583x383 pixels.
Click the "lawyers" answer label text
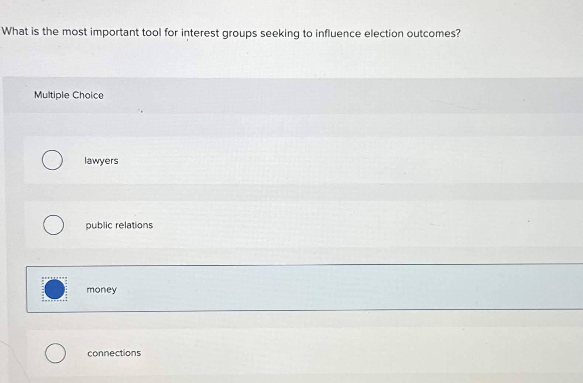pos(101,161)
